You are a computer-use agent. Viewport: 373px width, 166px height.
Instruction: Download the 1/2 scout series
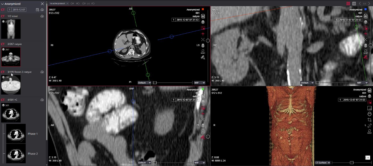[x=42, y=16]
